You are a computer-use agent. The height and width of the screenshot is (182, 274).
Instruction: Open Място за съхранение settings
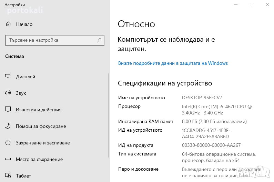click(x=39, y=159)
